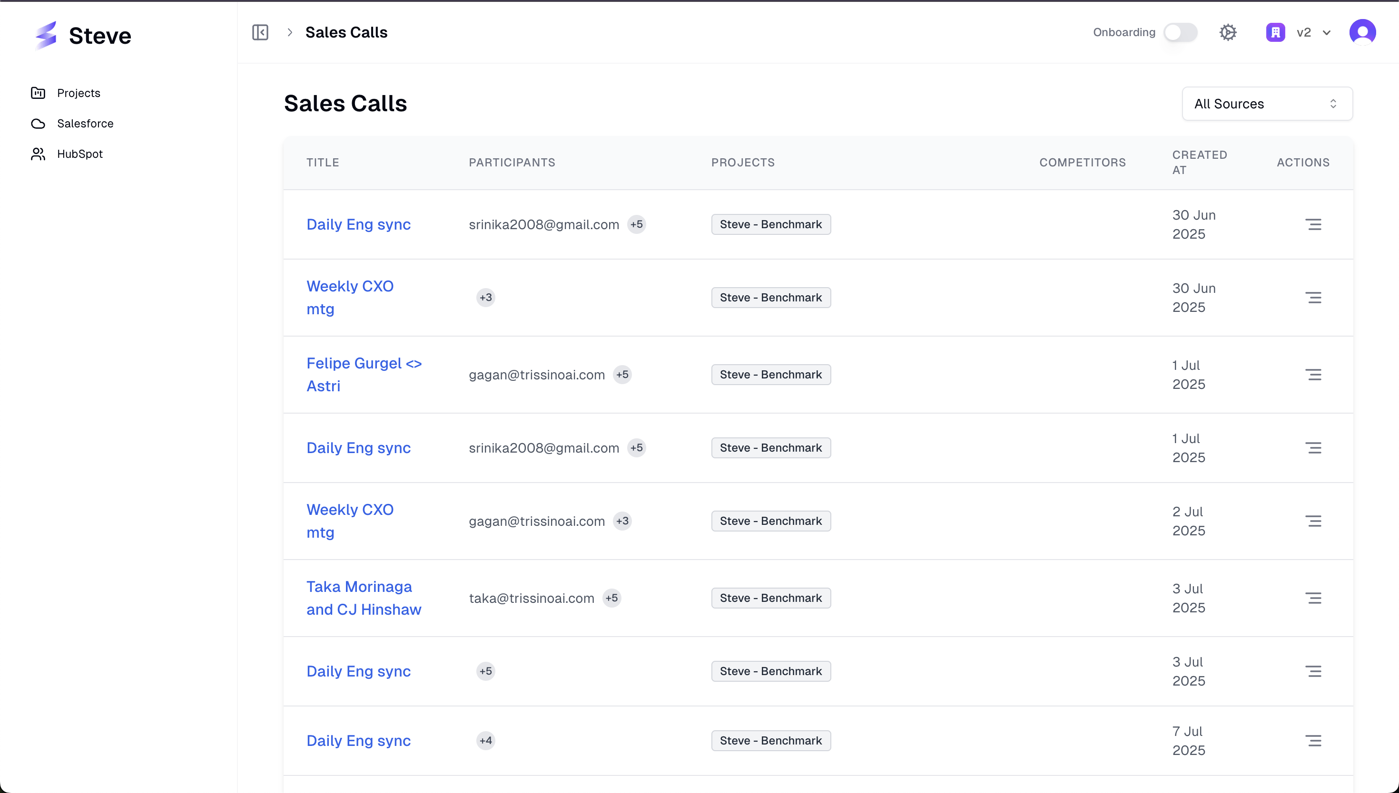Click Steve - Benchmark tag on first row
Screen dimensions: 1399x793
coord(770,224)
